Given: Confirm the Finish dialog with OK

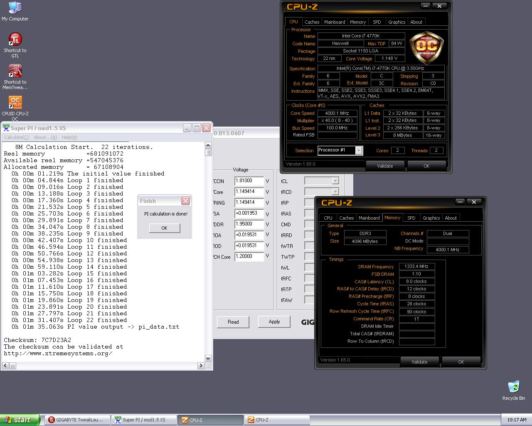Looking at the screenshot, I should (164, 228).
